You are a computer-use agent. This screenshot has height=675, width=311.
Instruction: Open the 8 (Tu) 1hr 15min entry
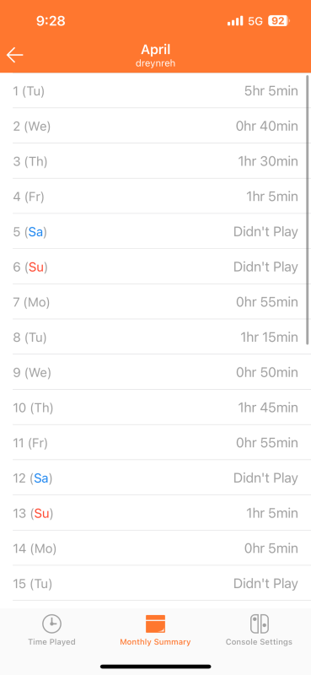tap(155, 337)
